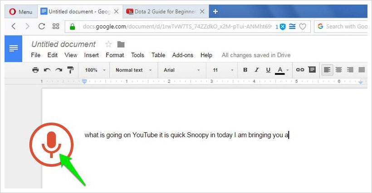Open the Opera Menu button
The height and width of the screenshot is (193, 372).
click(x=20, y=12)
